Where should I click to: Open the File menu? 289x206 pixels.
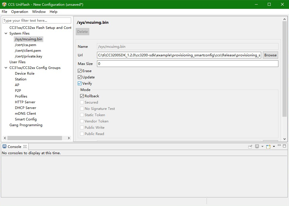(4, 11)
